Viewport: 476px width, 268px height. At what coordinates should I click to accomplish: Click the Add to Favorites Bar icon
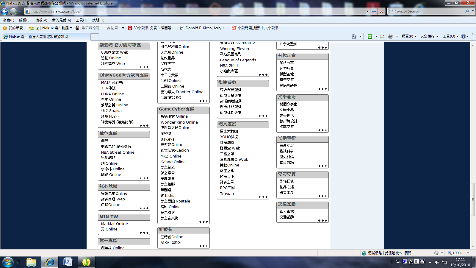click(x=32, y=28)
